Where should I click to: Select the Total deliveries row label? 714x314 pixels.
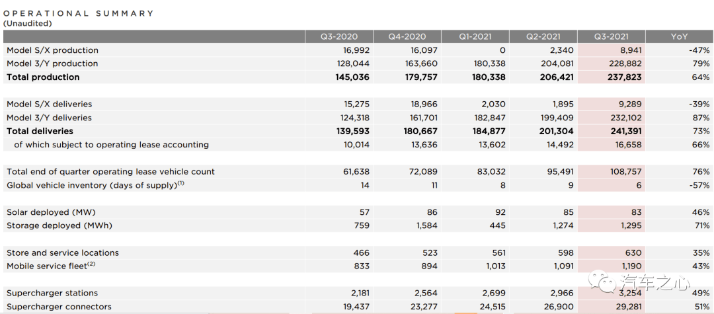pos(40,131)
